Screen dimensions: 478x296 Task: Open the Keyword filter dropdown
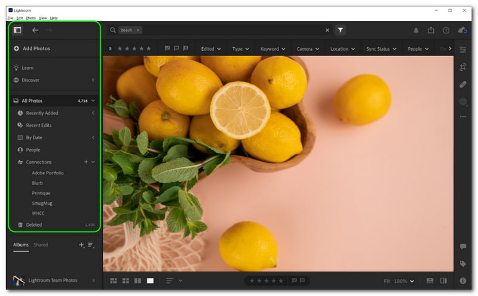(273, 49)
